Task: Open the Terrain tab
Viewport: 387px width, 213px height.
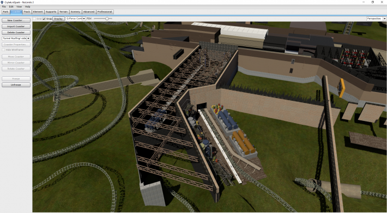Action: [x=63, y=11]
